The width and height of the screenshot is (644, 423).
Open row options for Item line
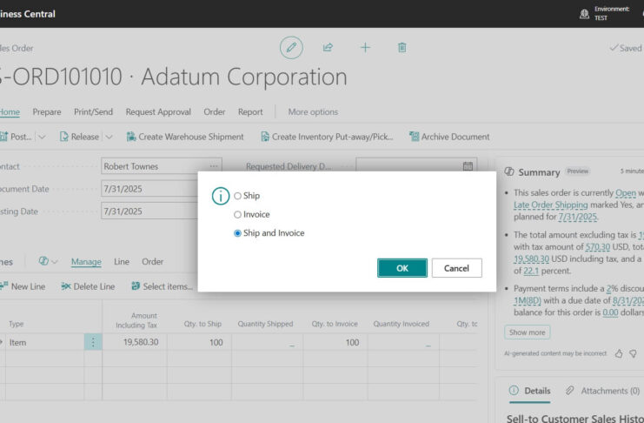click(93, 342)
